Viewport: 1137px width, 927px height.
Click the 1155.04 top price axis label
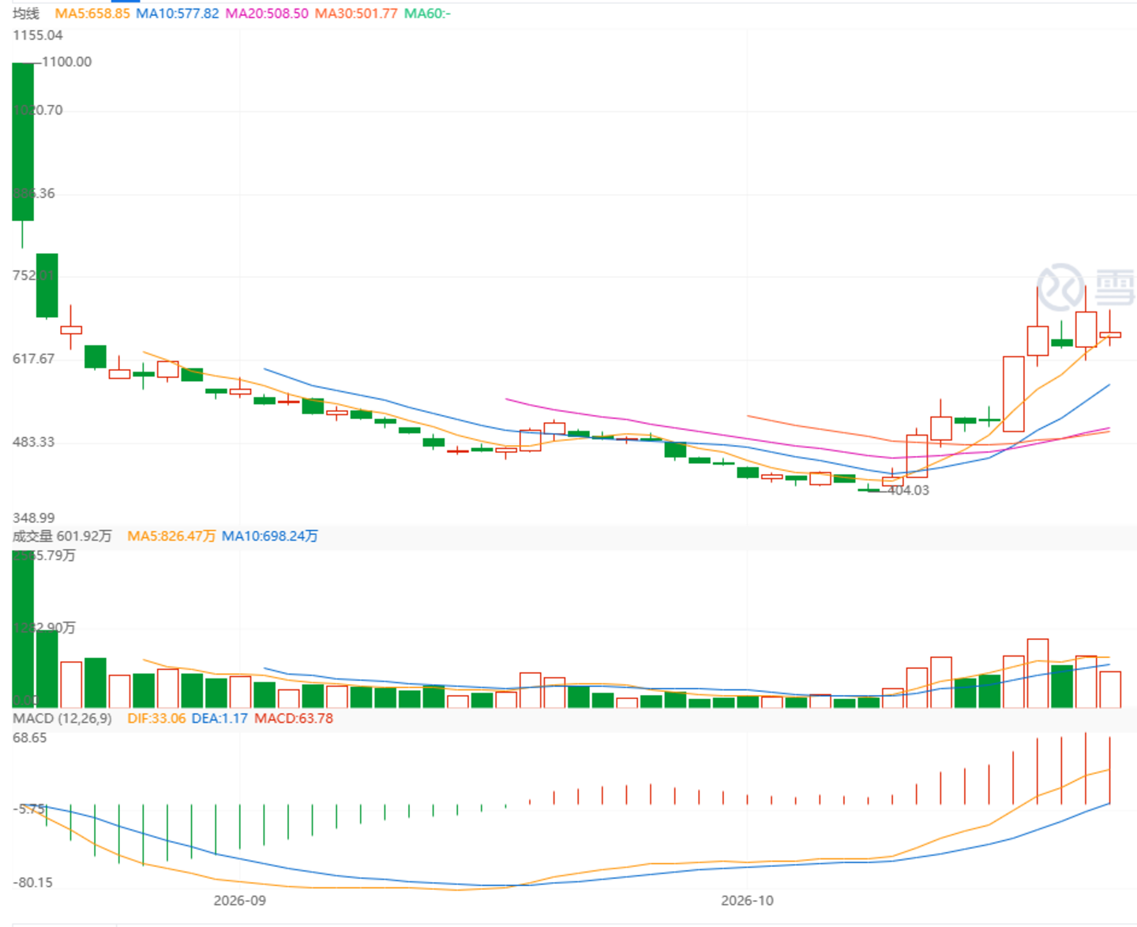coord(38,35)
